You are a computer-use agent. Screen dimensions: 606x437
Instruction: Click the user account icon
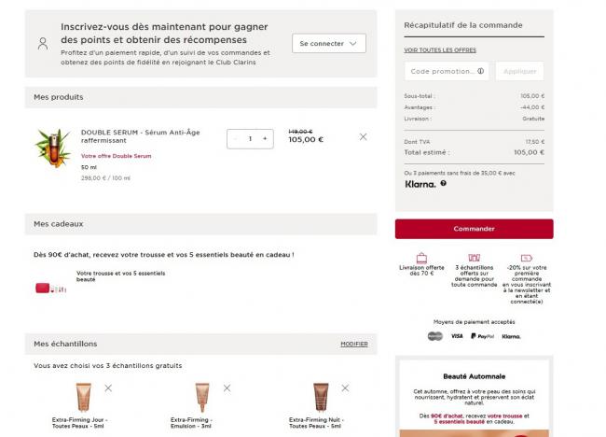(43, 44)
